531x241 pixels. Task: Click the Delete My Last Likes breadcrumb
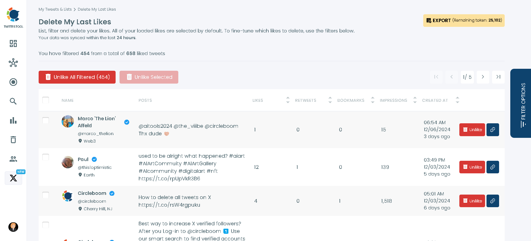[97, 9]
